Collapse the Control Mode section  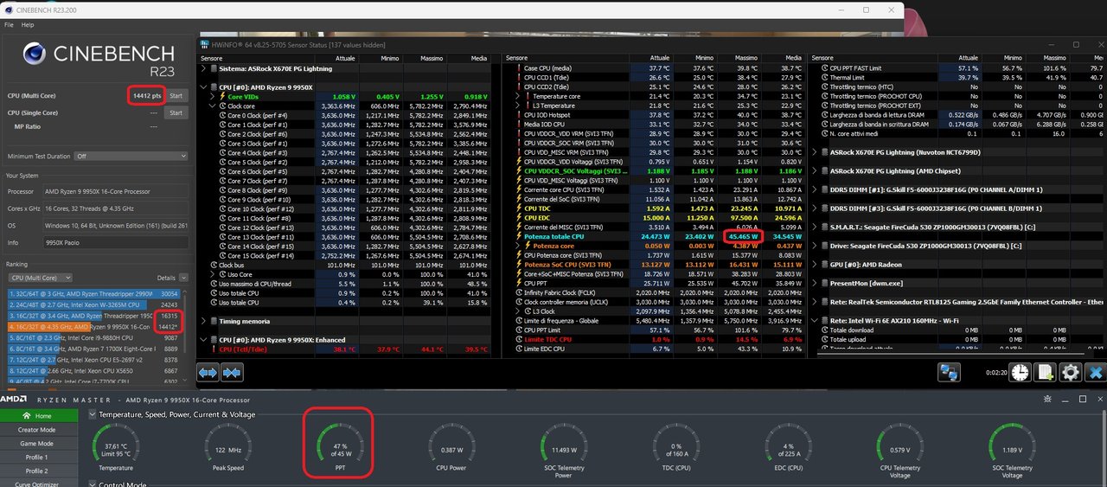click(93, 485)
